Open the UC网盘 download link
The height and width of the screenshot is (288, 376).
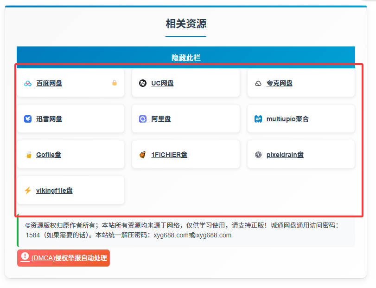pyautogui.click(x=162, y=83)
